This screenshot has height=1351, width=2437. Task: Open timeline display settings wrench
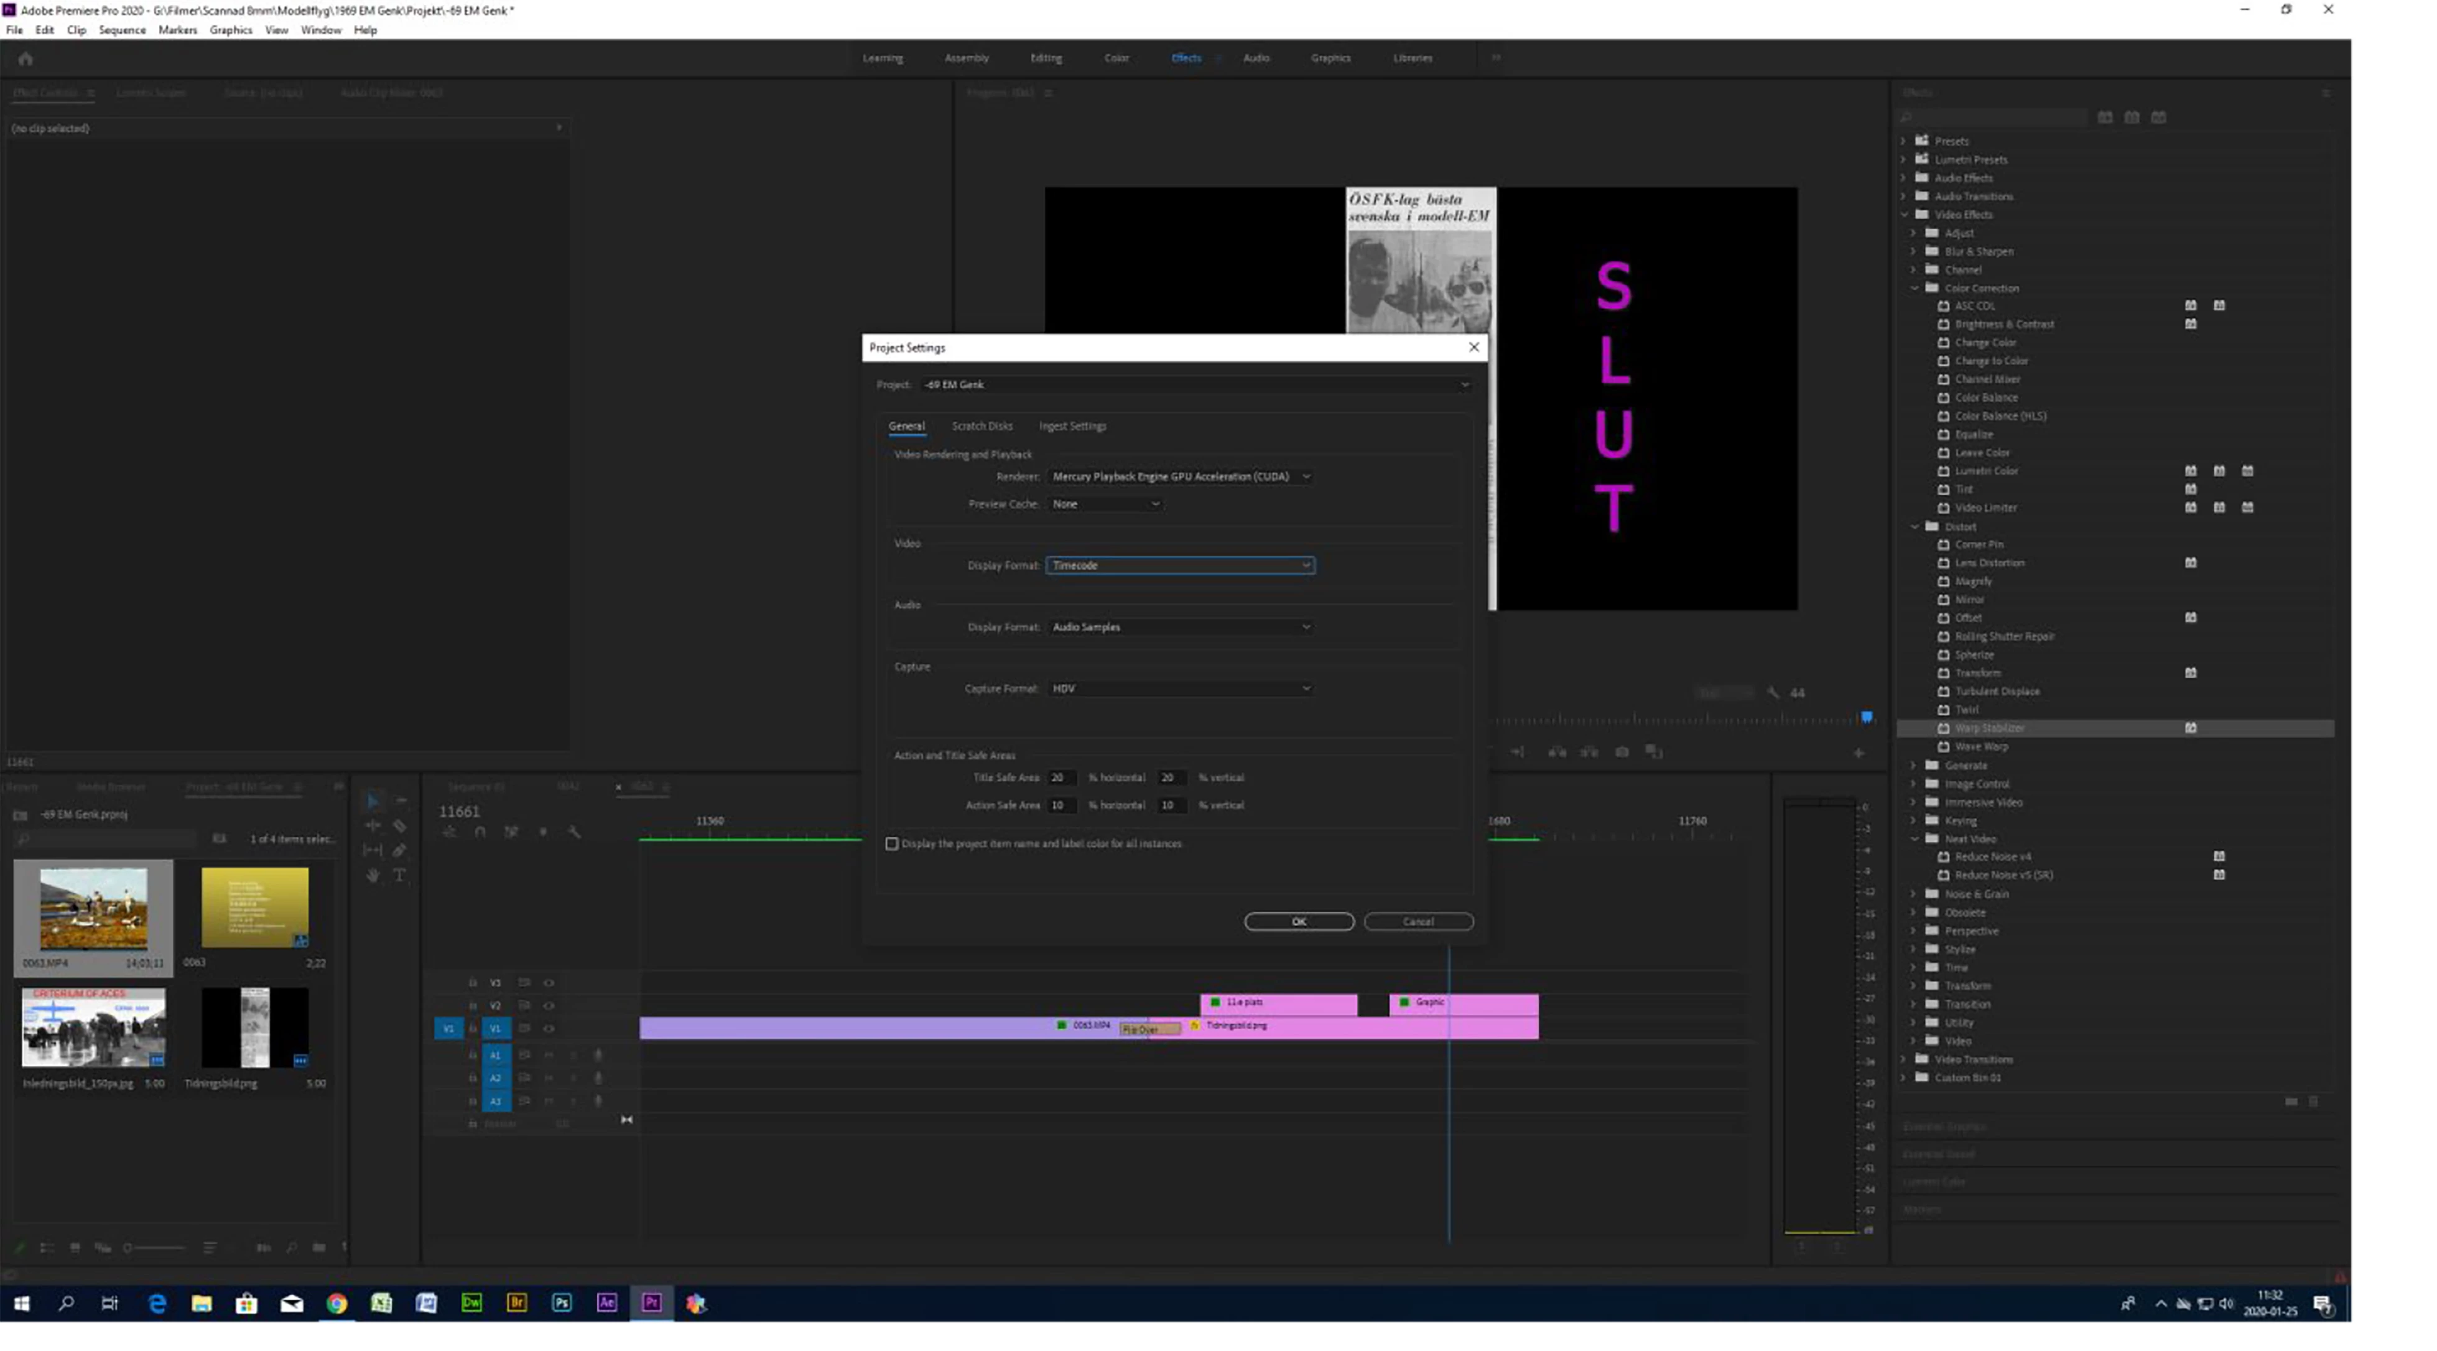tap(573, 832)
